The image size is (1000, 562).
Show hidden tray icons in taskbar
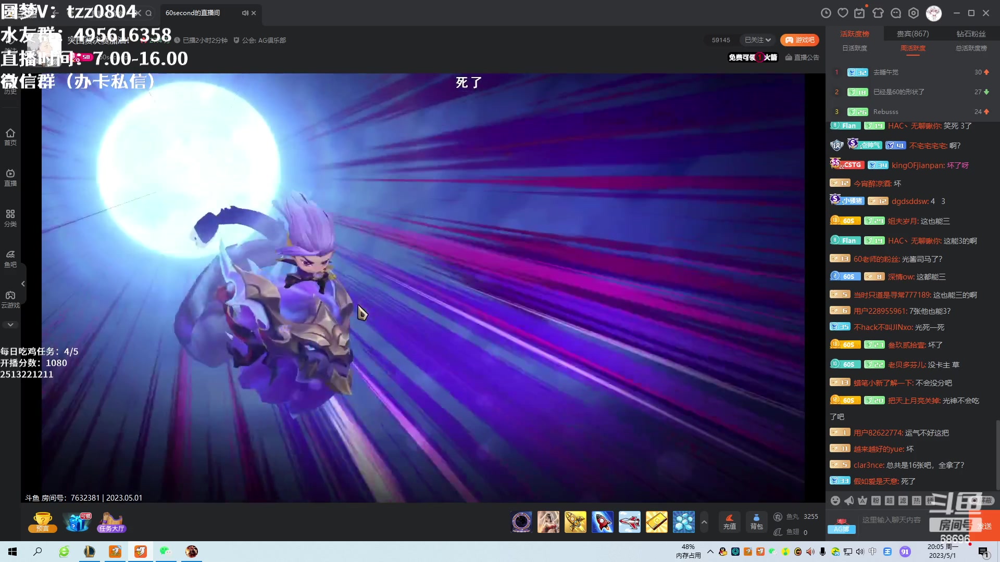[x=710, y=552]
